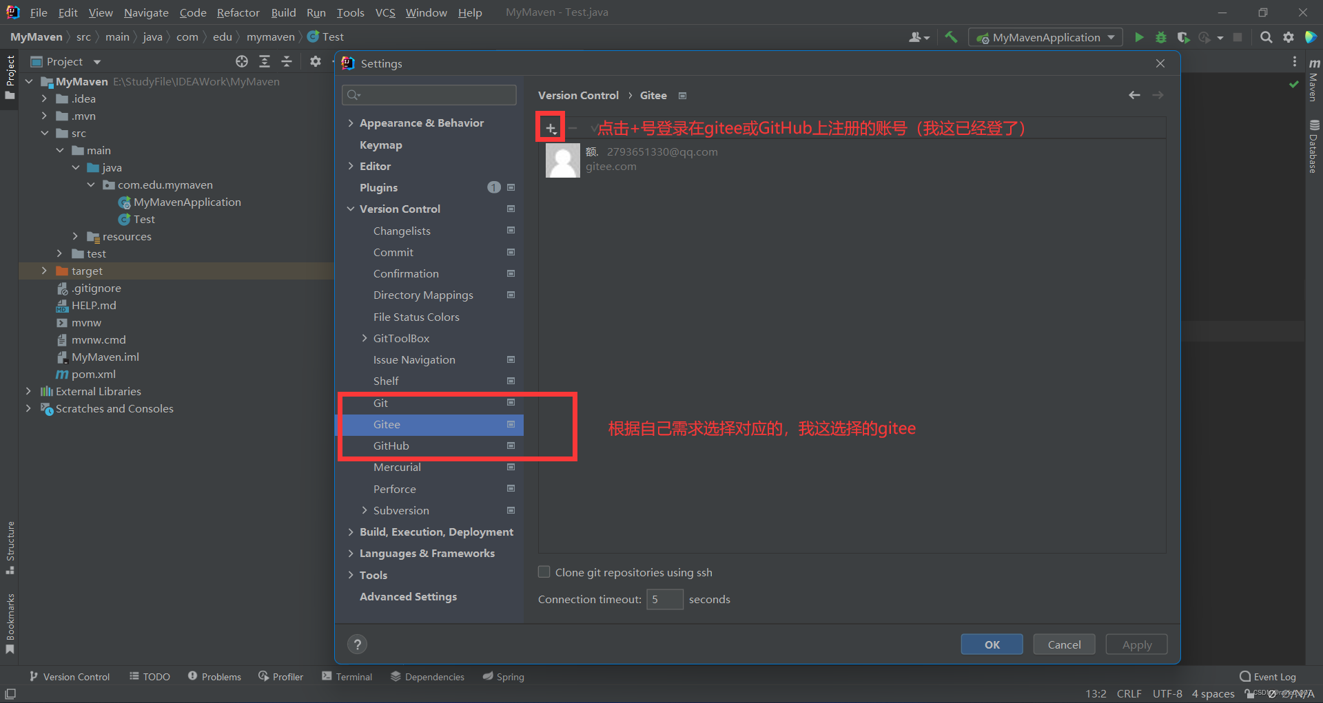Expand Appearance & Behavior settings section

[351, 123]
